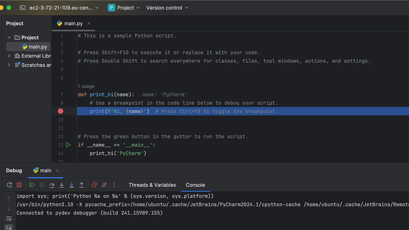This screenshot has height=230, width=409.
Task: Select the Console tab
Action: [x=195, y=185]
